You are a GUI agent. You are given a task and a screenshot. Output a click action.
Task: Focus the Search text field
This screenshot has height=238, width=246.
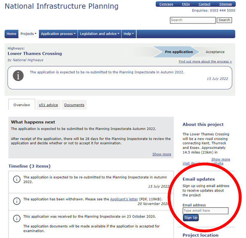coord(193,20)
